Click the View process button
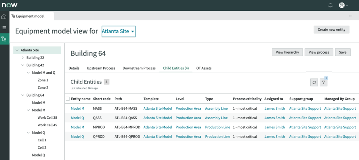 [319, 52]
